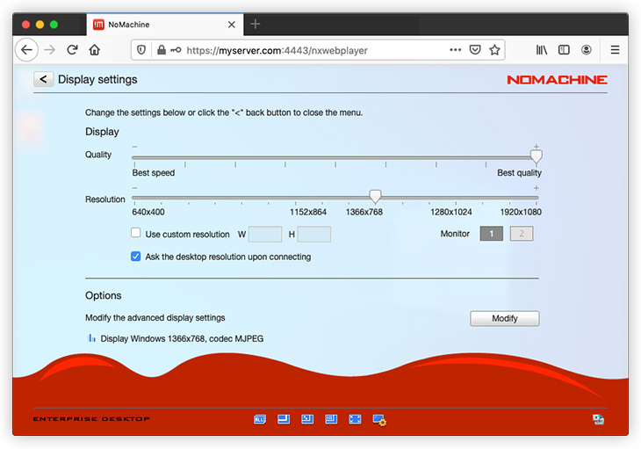Reload the page in the browser
The height and width of the screenshot is (449, 641).
click(72, 50)
